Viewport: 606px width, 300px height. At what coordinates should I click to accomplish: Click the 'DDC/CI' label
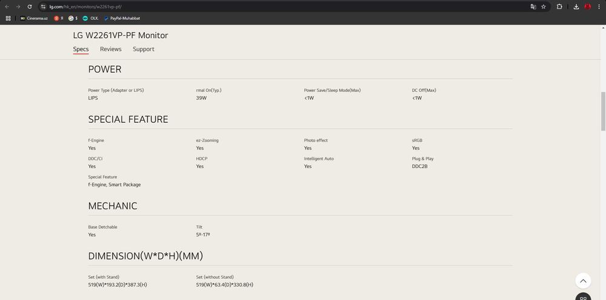95,158
